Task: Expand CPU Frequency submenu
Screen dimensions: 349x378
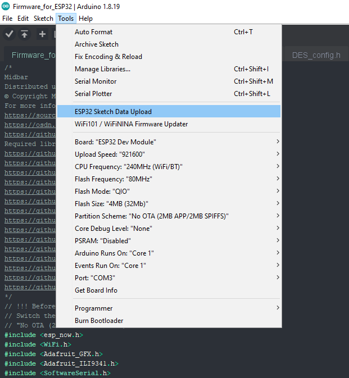Action: pyautogui.click(x=169, y=167)
